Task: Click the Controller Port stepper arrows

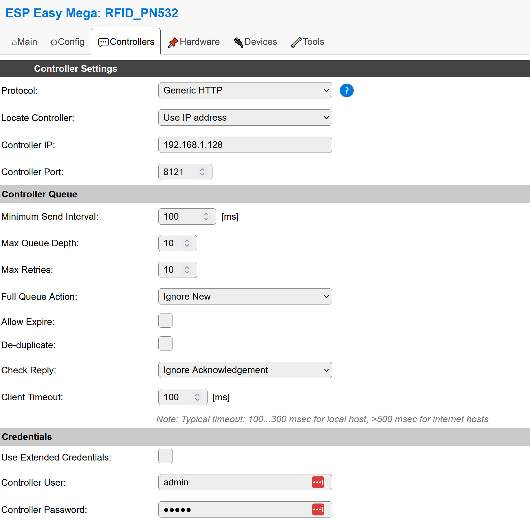Action: click(x=202, y=172)
